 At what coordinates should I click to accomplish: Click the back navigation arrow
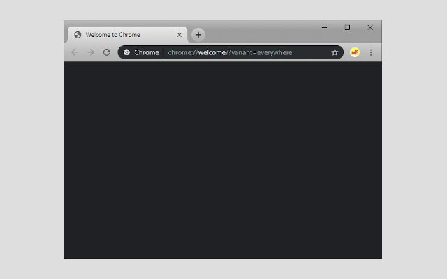(x=75, y=52)
